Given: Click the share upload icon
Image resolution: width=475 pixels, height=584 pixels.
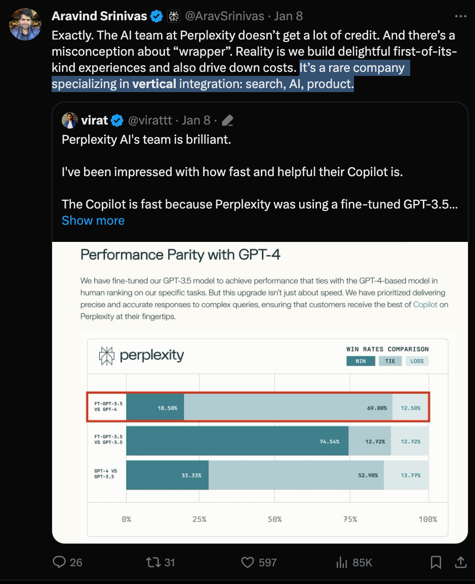Looking at the screenshot, I should [x=461, y=562].
